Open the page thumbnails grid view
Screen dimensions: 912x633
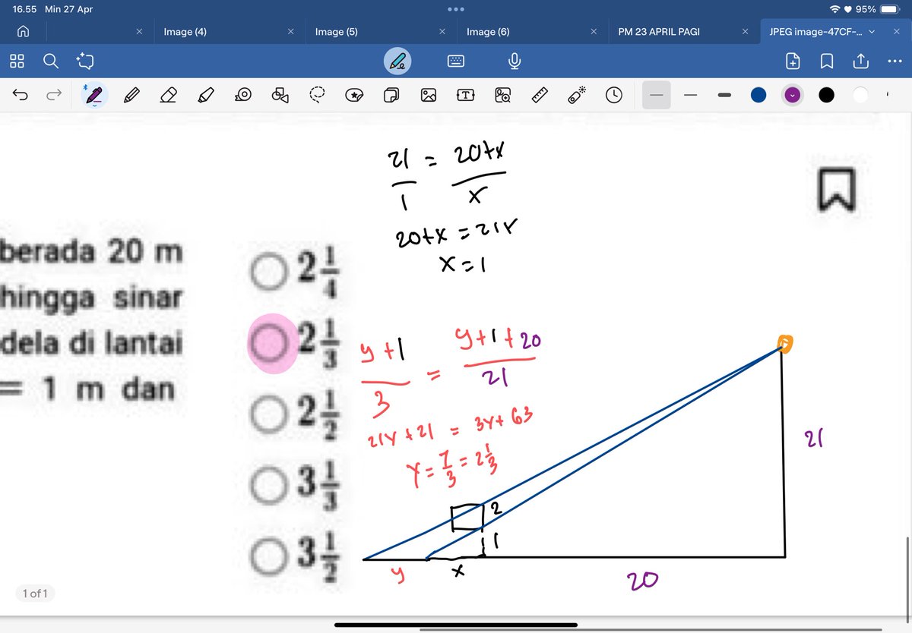[17, 61]
